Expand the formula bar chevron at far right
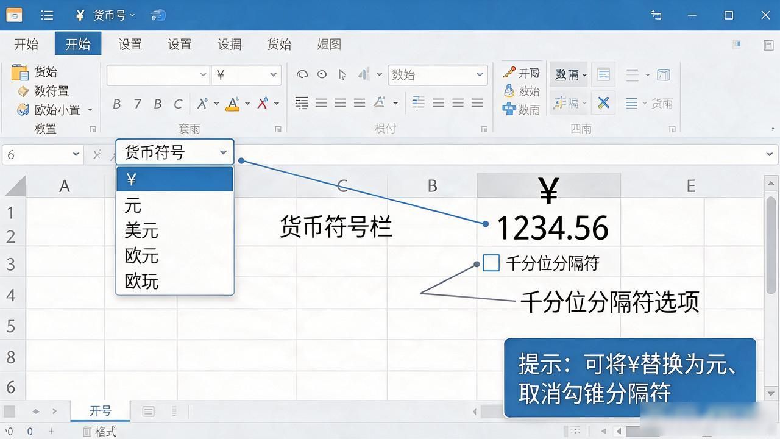Screen dimensions: 780x439 (x=770, y=154)
